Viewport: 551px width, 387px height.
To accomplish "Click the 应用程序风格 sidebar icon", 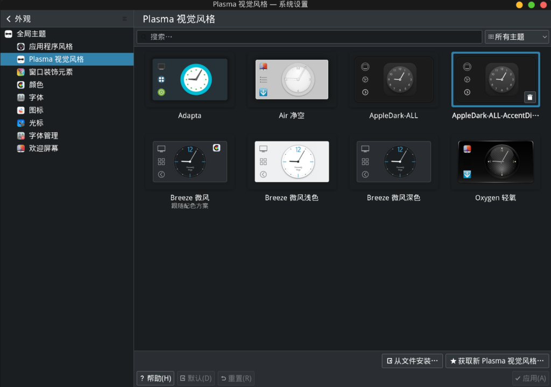I will (x=21, y=47).
